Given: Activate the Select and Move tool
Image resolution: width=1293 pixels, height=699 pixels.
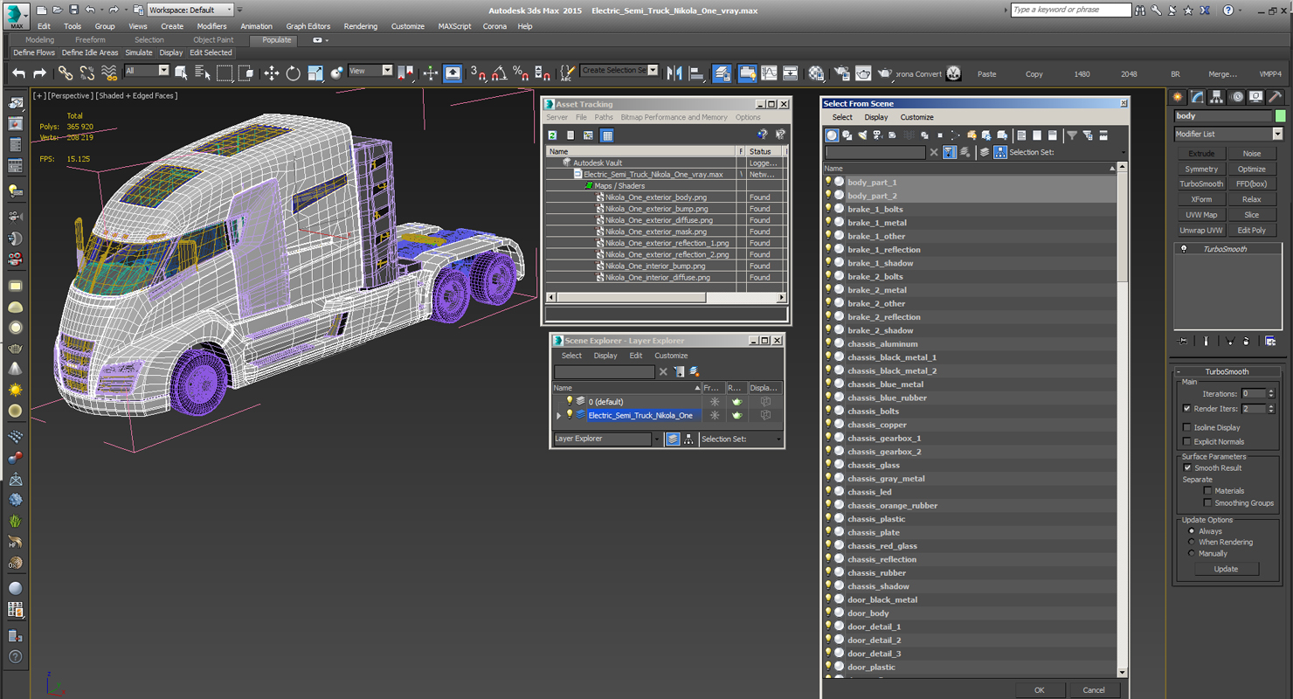Looking at the screenshot, I should (x=272, y=73).
